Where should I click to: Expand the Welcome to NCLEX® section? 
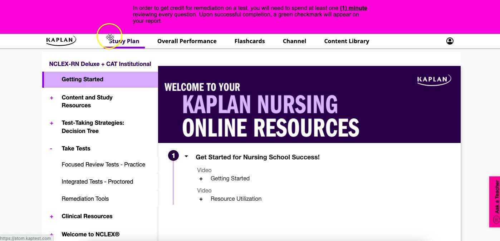pyautogui.click(x=52, y=234)
